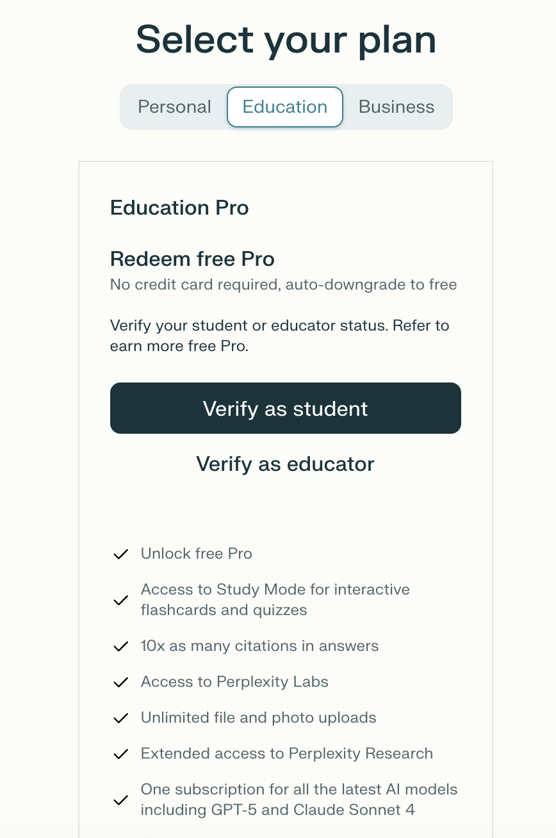Click the Education Pro plan title
Image resolution: width=556 pixels, height=838 pixels.
(x=179, y=208)
